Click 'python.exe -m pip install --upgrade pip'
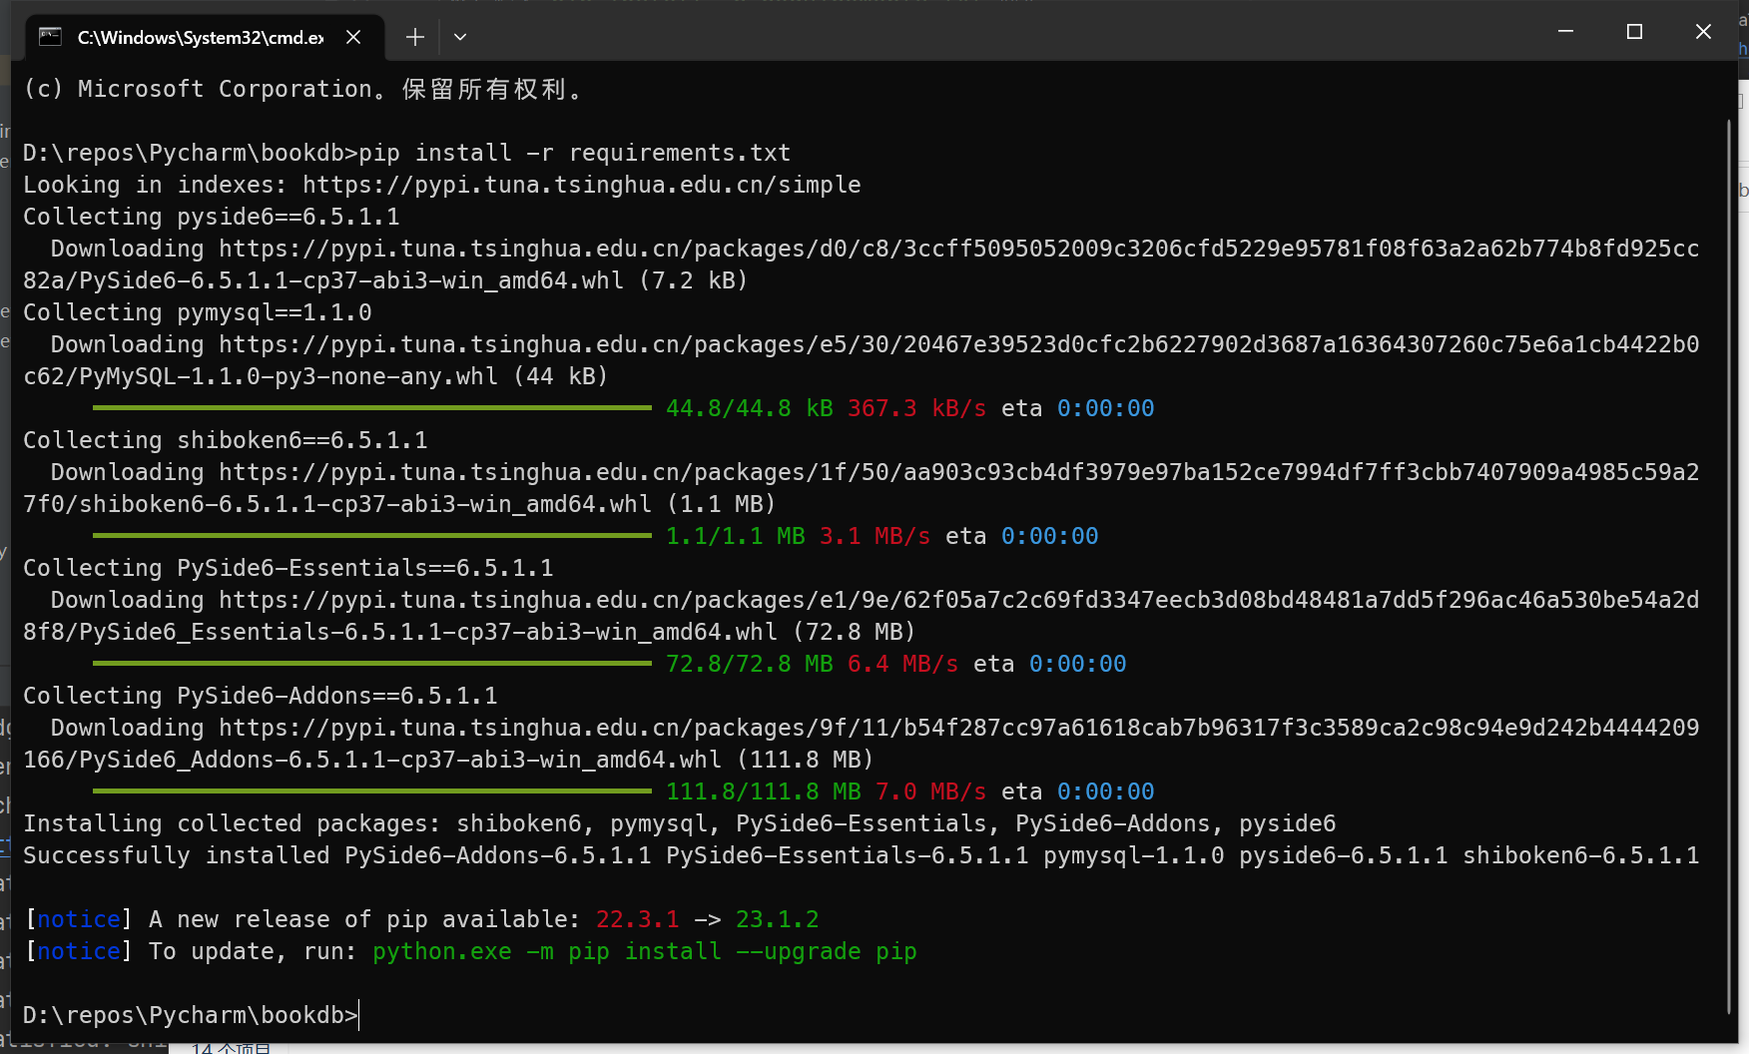The width and height of the screenshot is (1749, 1054). coord(645,951)
